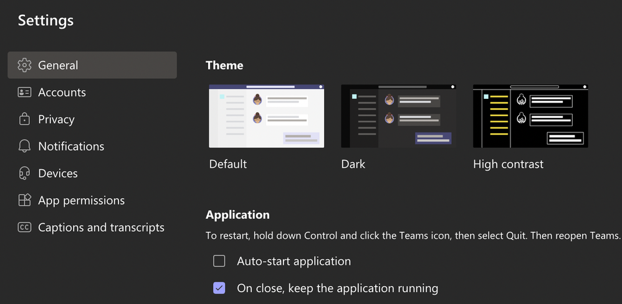The width and height of the screenshot is (622, 304).
Task: Click the Accounts card icon
Action: tap(24, 92)
